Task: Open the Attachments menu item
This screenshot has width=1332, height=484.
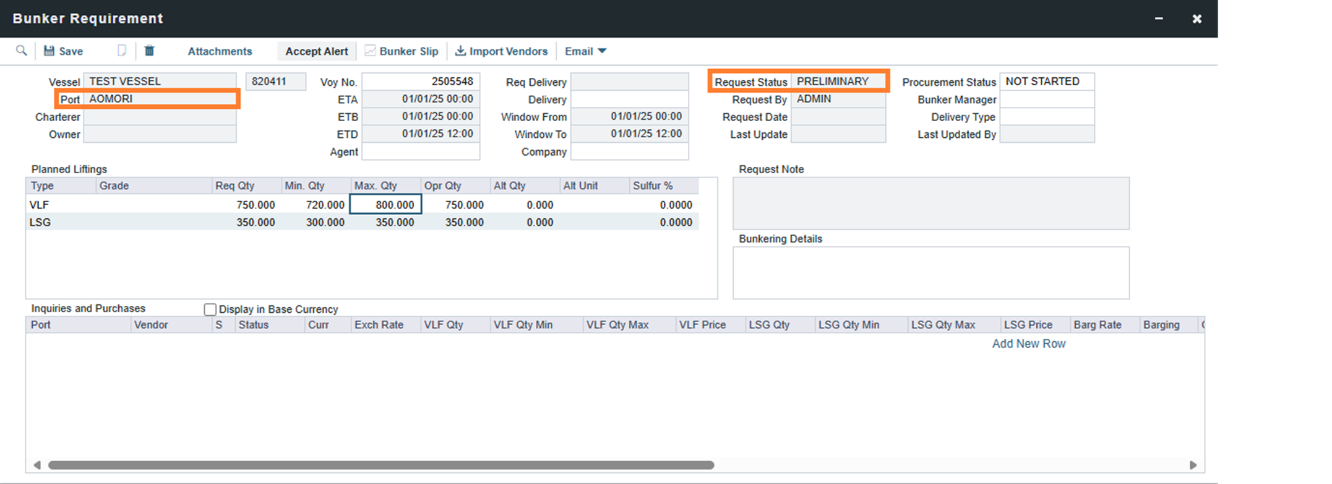Action: pyautogui.click(x=220, y=51)
